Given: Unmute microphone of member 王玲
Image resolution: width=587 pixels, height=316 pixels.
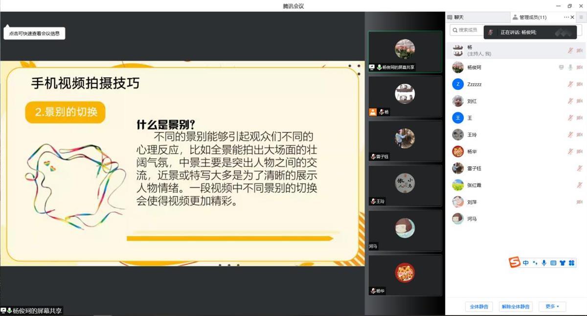Looking at the screenshot, I should click(x=570, y=135).
